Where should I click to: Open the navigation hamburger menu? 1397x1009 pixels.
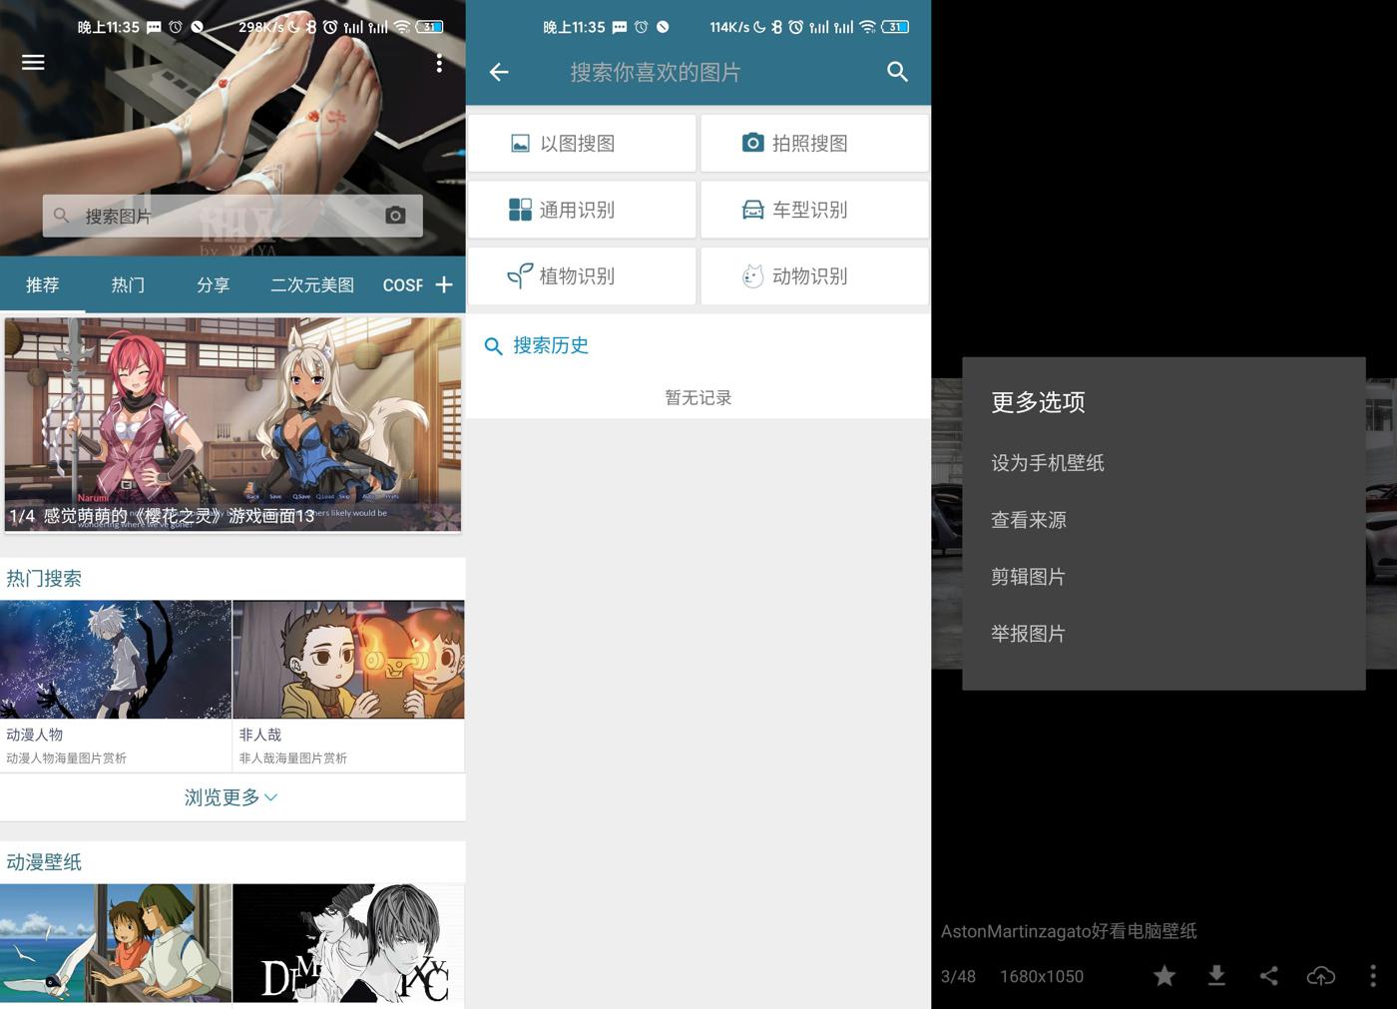coord(33,62)
